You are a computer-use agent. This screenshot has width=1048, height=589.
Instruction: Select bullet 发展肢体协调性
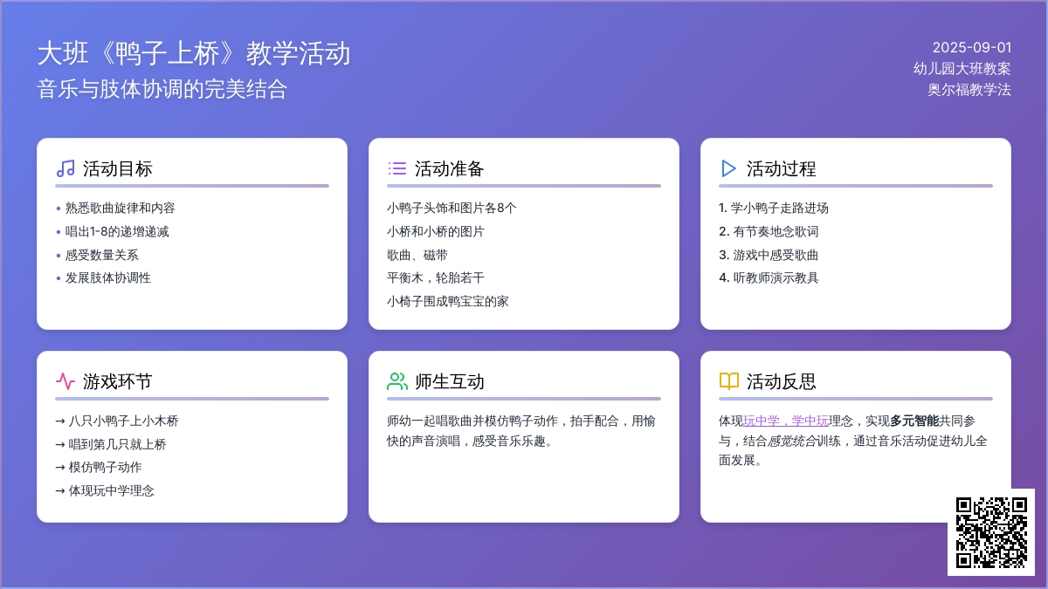pos(108,277)
